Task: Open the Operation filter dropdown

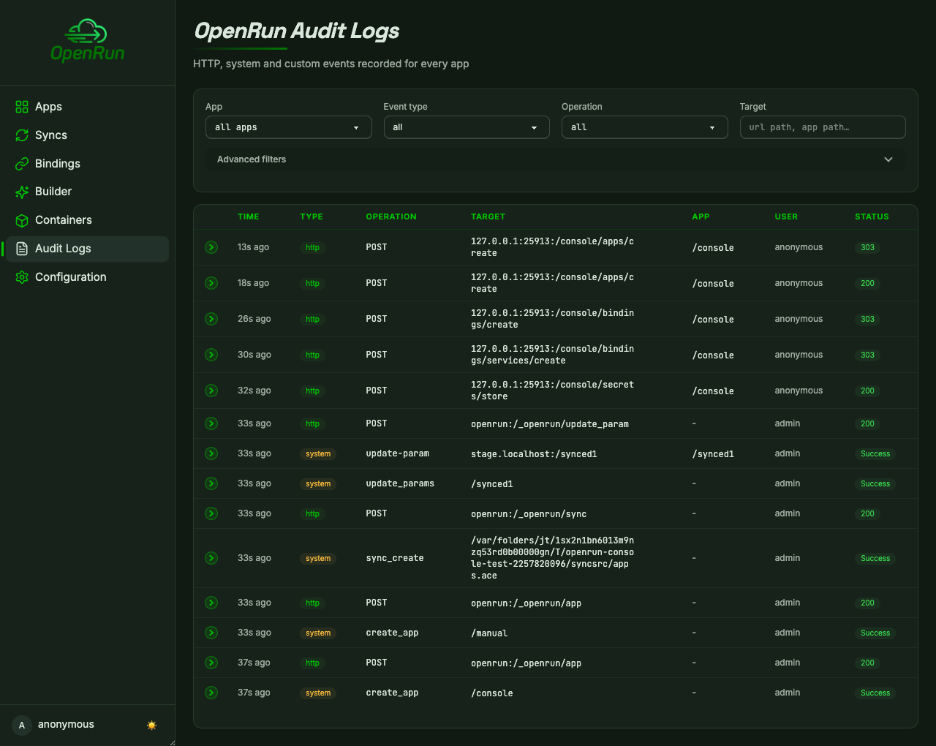Action: [644, 127]
